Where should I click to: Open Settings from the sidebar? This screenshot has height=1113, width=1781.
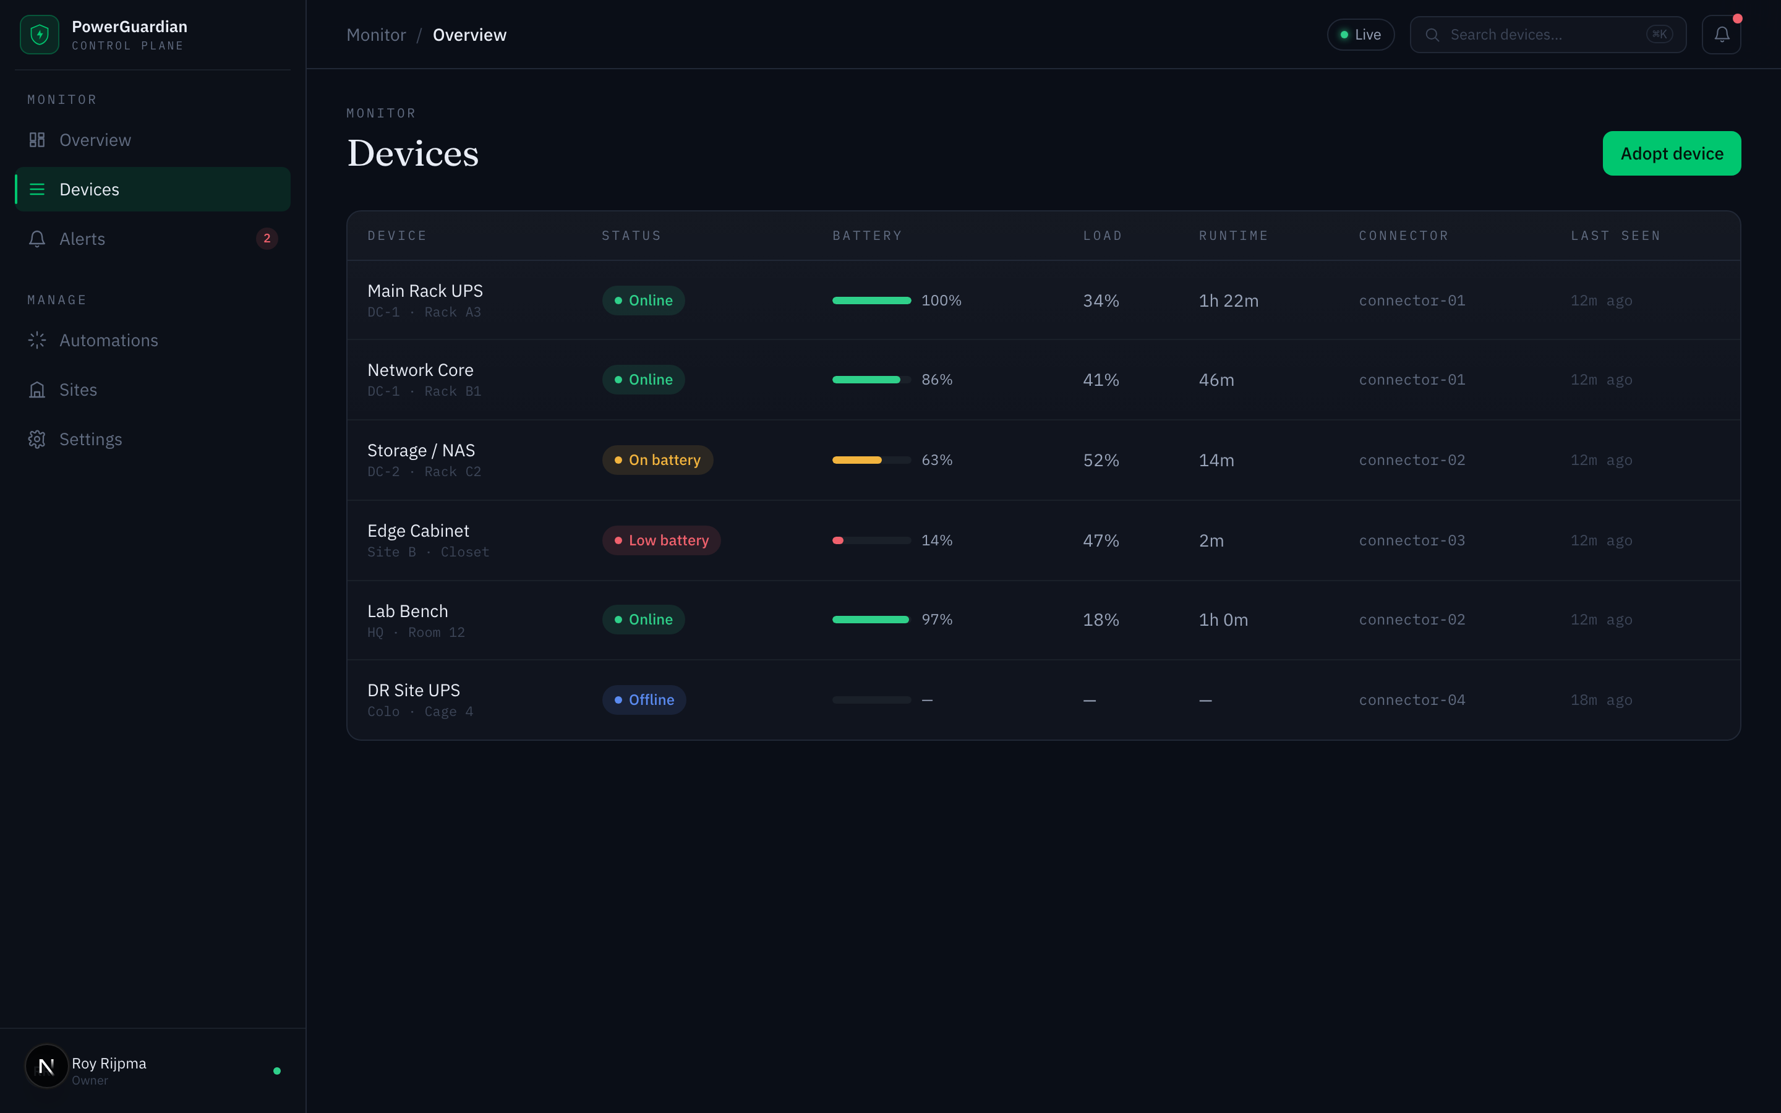(x=152, y=440)
